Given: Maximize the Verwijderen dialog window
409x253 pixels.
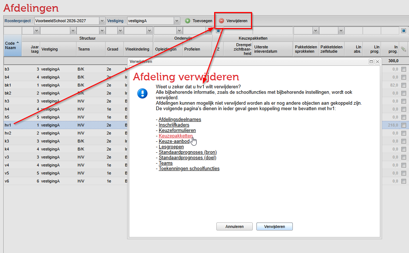Looking at the screenshot, I should click(x=371, y=62).
